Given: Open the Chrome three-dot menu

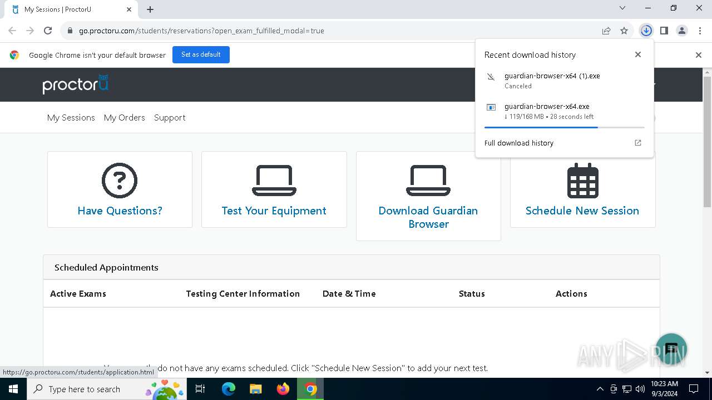Looking at the screenshot, I should (x=699, y=31).
